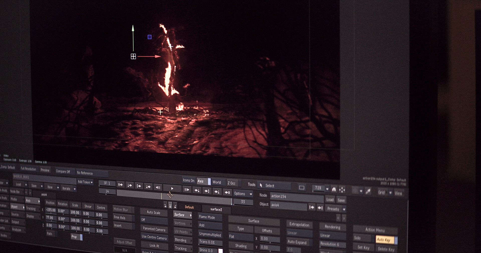Play the clip forward
This screenshot has height=253, width=481.
172,188
